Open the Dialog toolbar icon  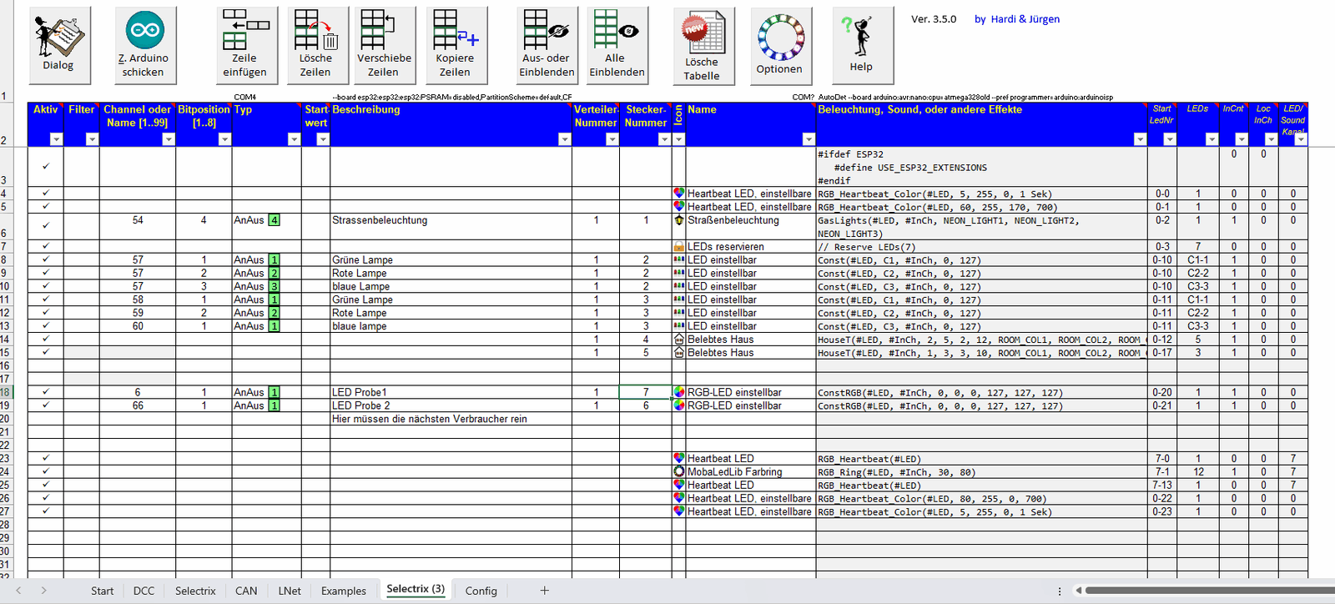[58, 46]
